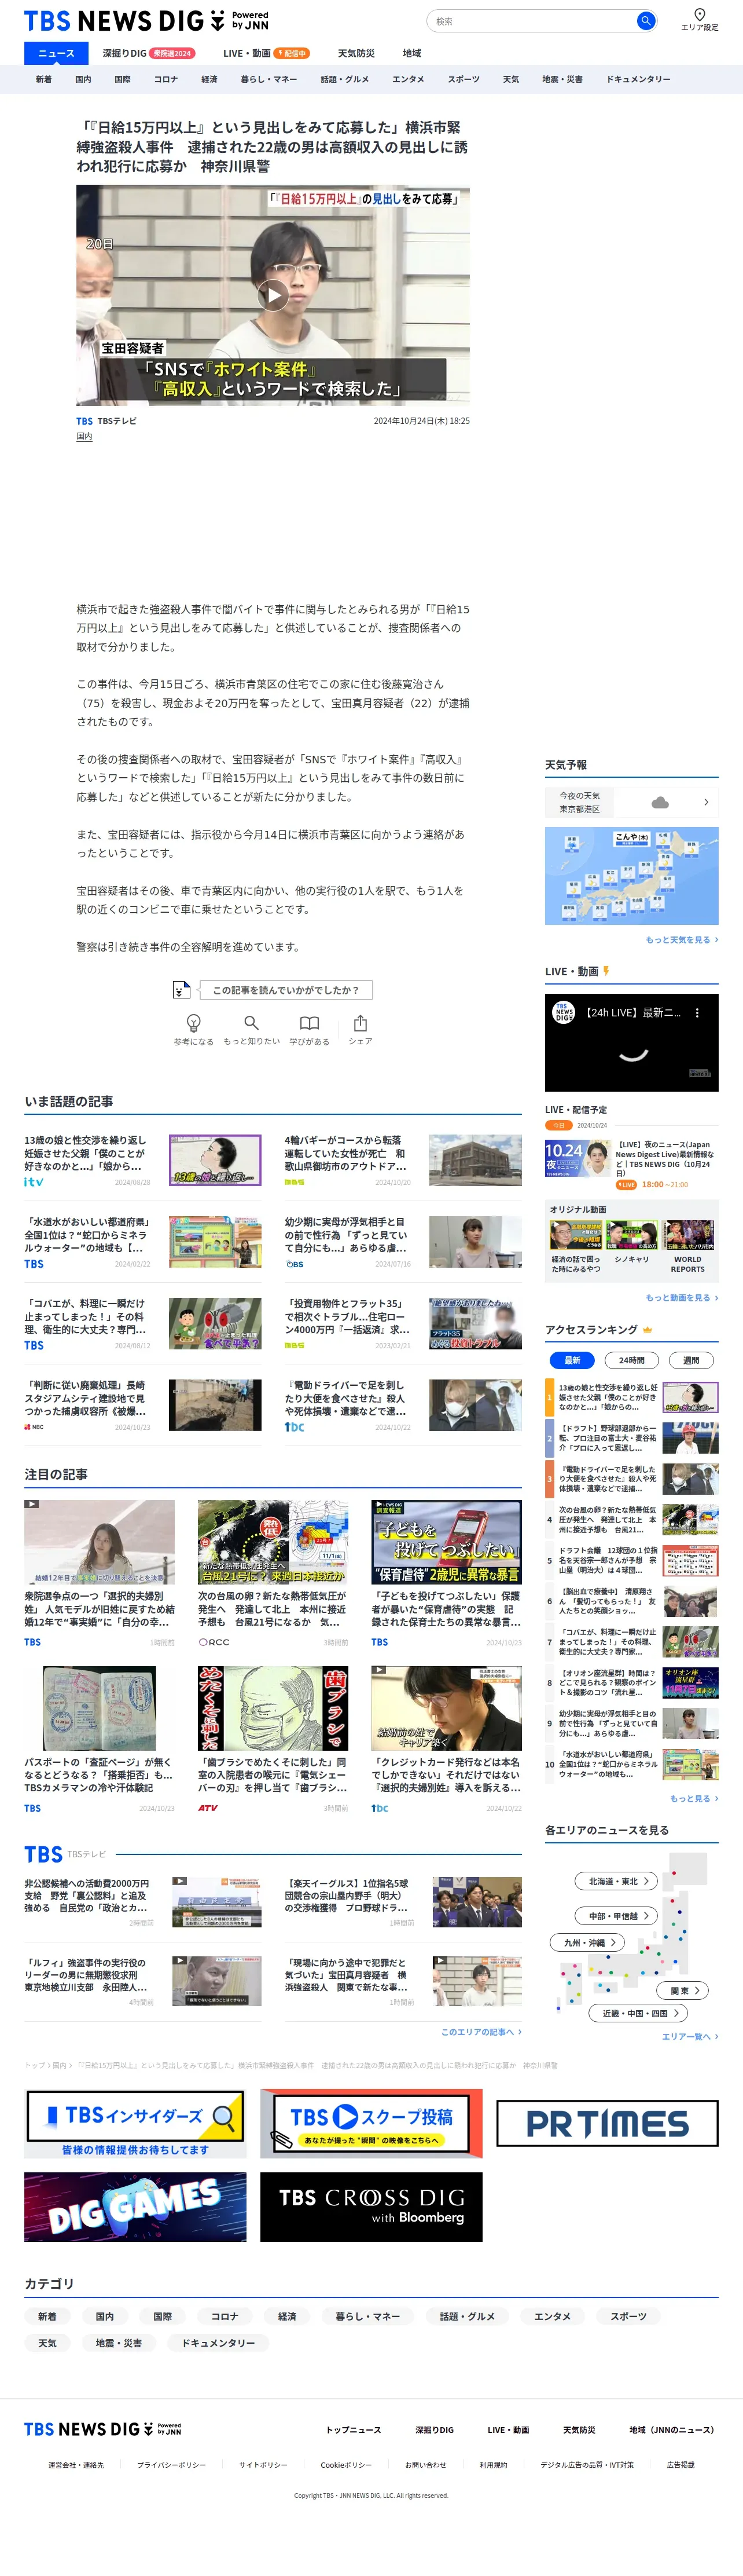This screenshot has height=2576, width=743.
Task: Open エリア一覧へ link
Action: 690,2036
